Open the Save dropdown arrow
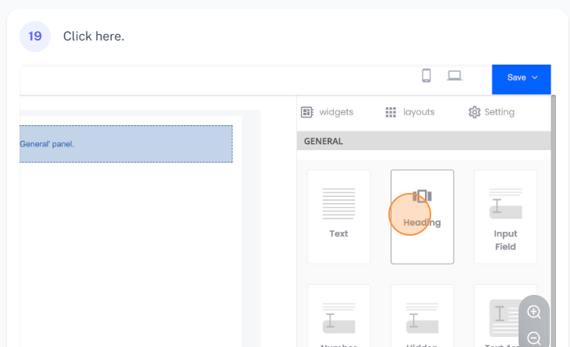 pos(535,78)
